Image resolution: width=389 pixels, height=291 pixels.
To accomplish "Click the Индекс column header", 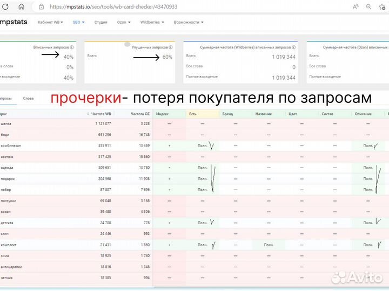I will 163,114.
